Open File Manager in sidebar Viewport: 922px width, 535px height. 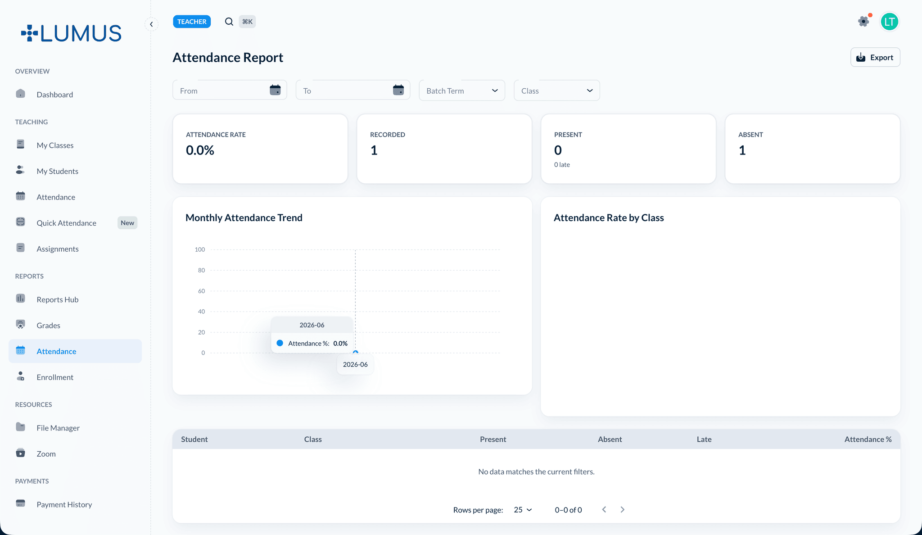coord(75,428)
